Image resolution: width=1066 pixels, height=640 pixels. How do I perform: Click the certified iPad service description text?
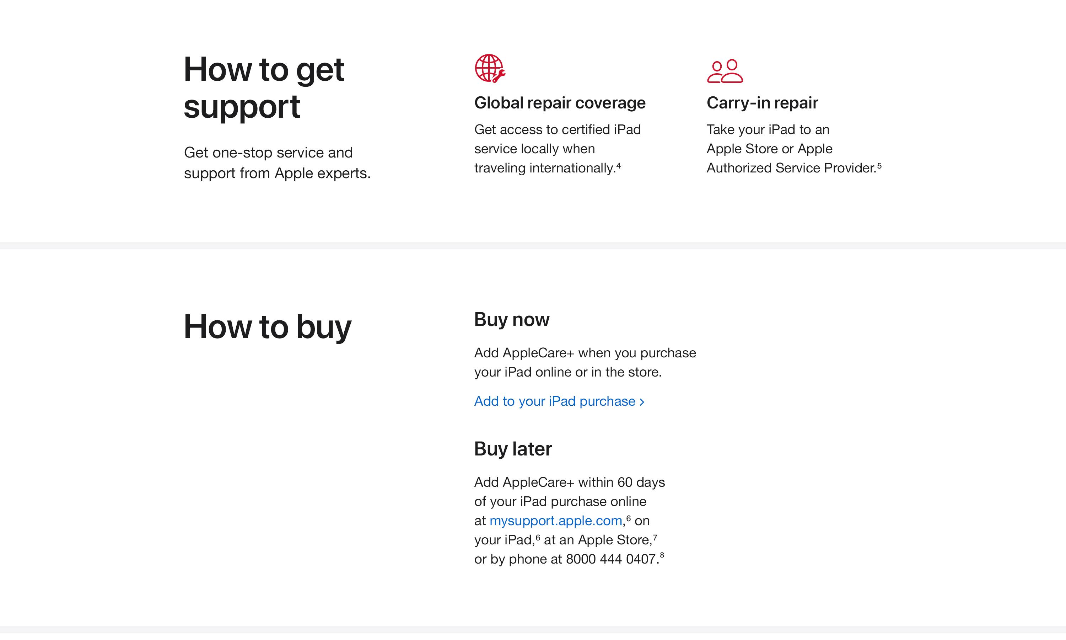(558, 149)
